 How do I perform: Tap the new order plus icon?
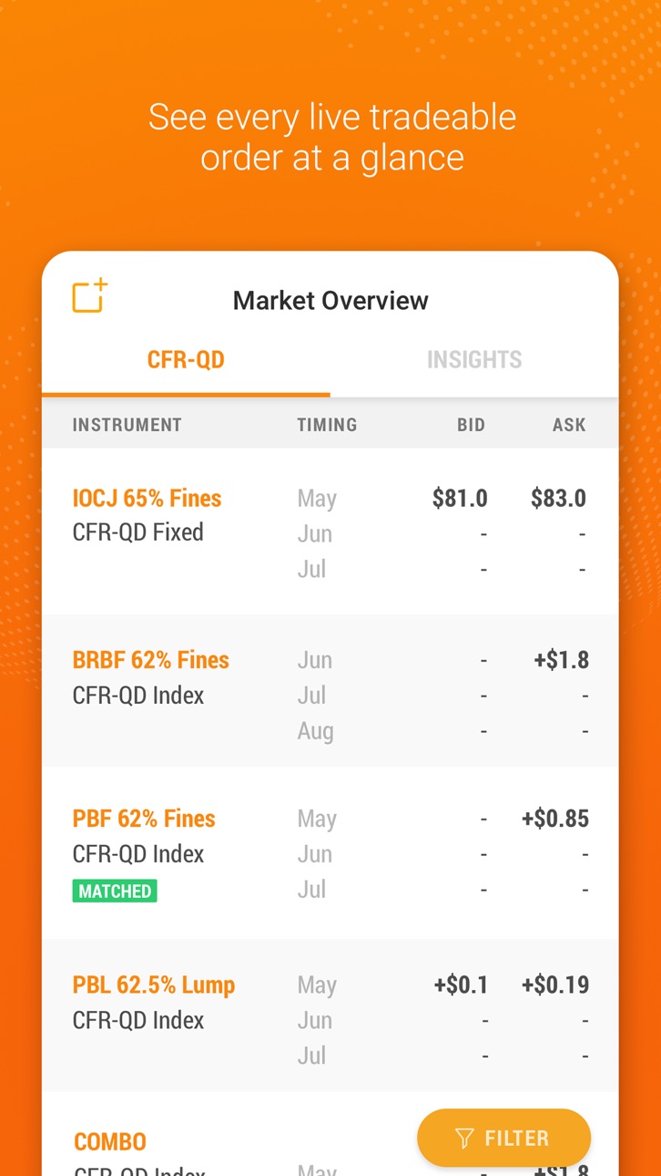point(90,296)
